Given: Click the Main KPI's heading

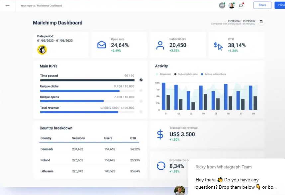Looking at the screenshot, I should point(48,66).
